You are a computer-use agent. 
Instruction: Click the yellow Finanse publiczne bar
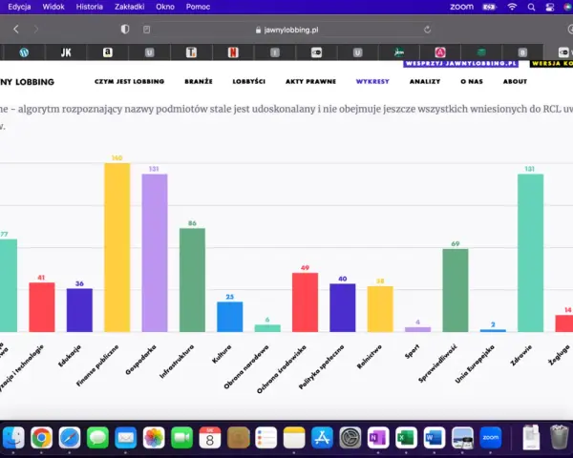click(x=117, y=247)
